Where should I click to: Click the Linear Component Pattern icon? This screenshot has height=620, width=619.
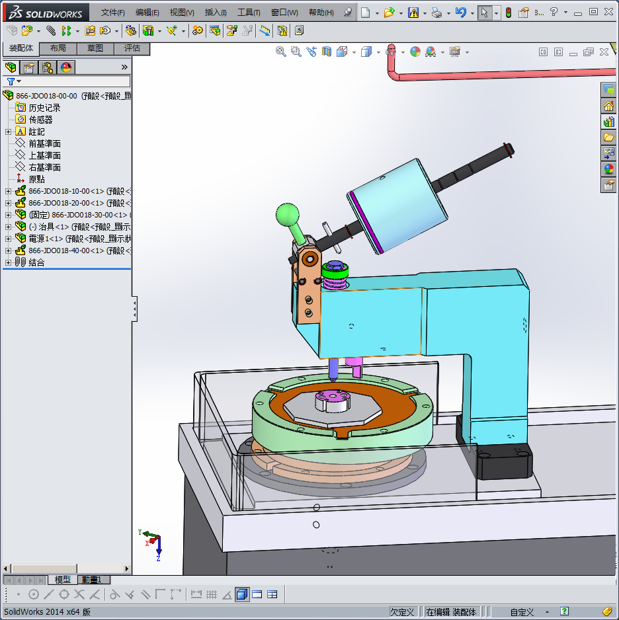point(66,30)
